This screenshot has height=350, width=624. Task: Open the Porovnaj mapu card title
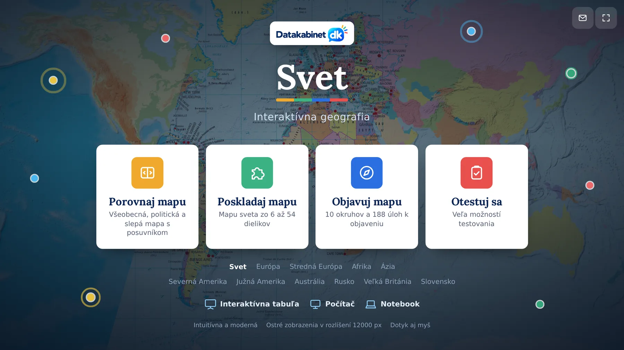[147, 202]
